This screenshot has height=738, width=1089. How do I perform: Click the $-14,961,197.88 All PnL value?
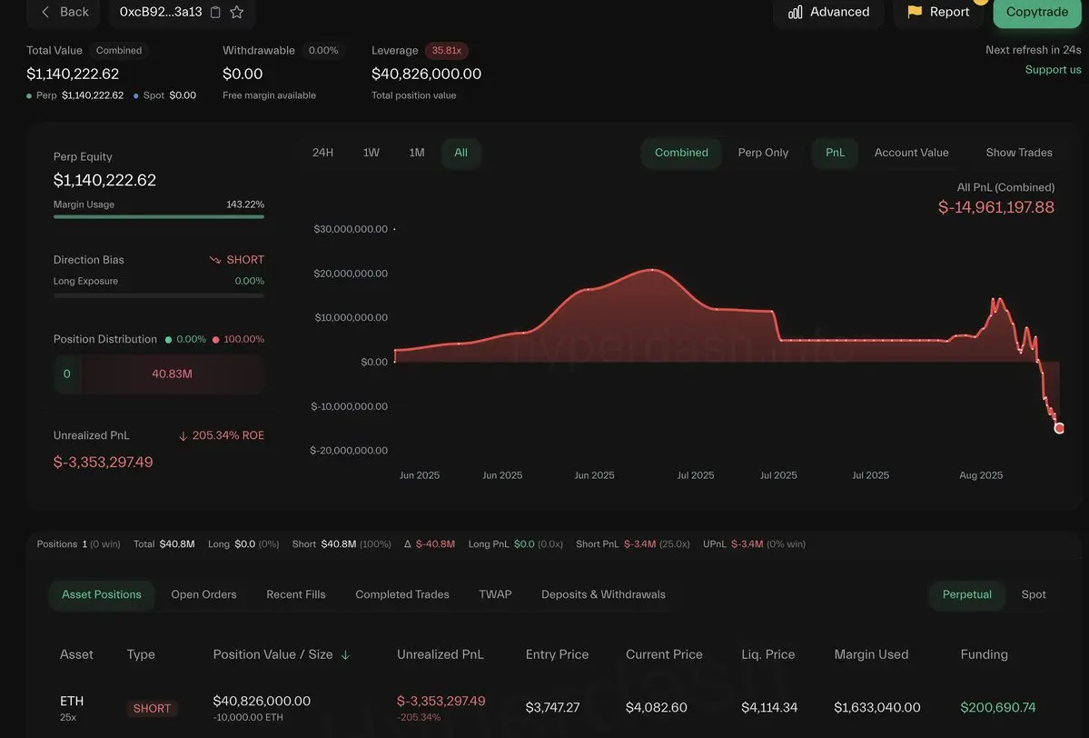click(x=996, y=207)
